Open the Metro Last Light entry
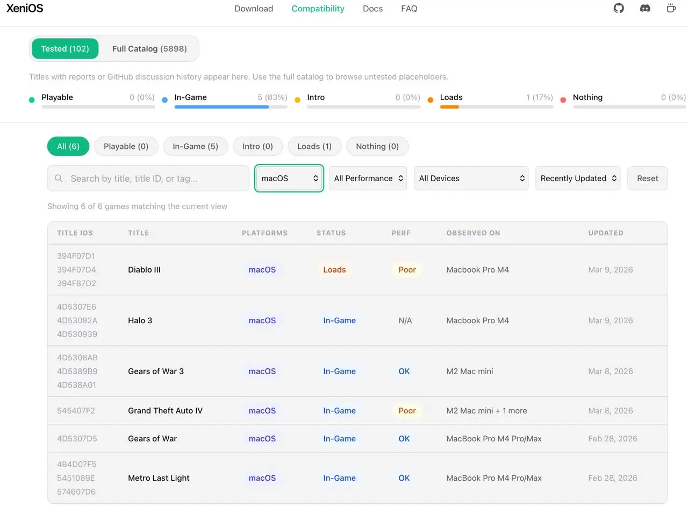Screen dimensions: 688x514 pyautogui.click(x=159, y=478)
